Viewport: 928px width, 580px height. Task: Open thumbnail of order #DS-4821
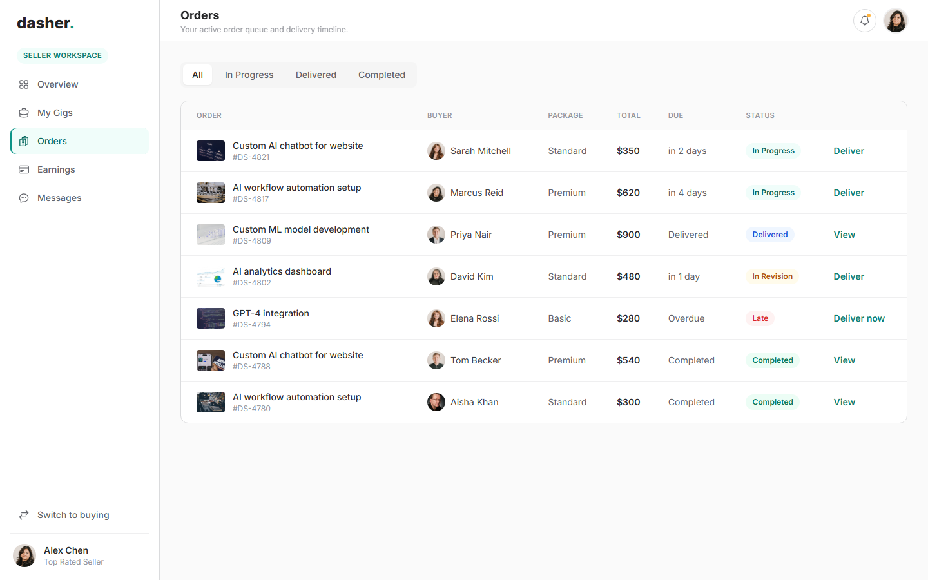tap(211, 151)
